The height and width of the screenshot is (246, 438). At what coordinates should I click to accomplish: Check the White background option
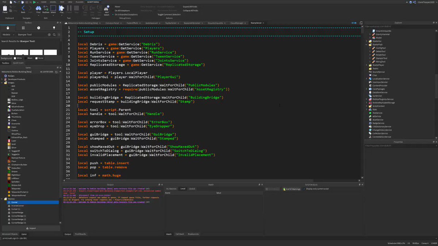click(x=18, y=58)
